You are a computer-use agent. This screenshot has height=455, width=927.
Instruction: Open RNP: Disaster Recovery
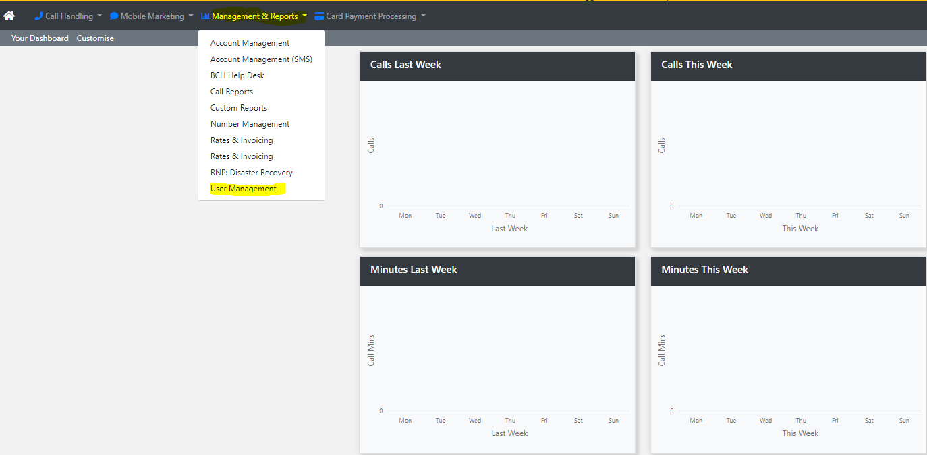click(x=252, y=173)
